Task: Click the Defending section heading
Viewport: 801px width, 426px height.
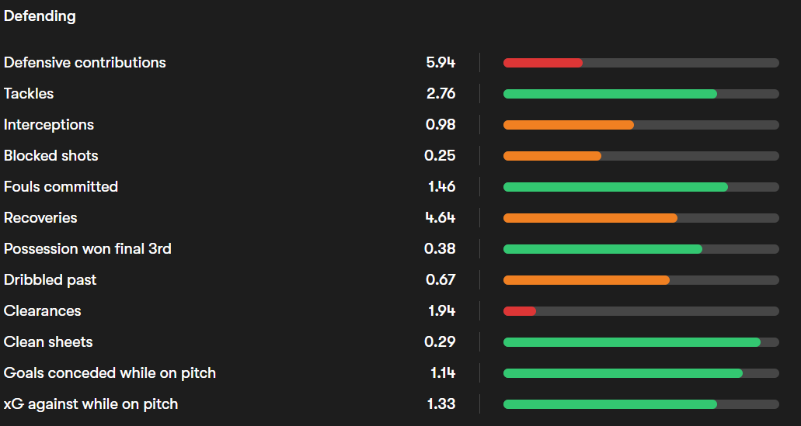Action: pos(40,16)
